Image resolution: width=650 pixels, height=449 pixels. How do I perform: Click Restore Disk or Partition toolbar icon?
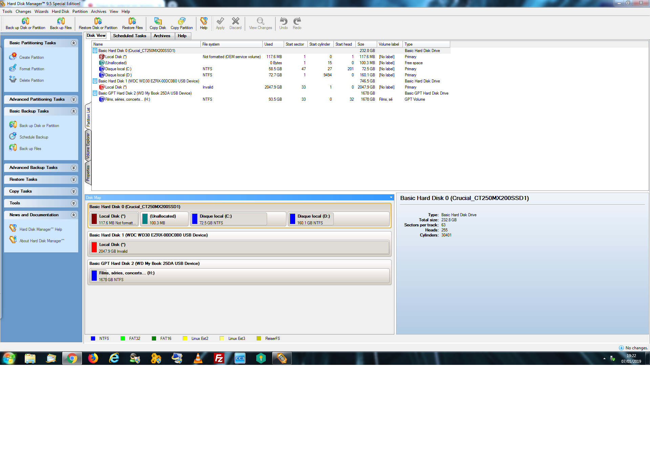98,21
